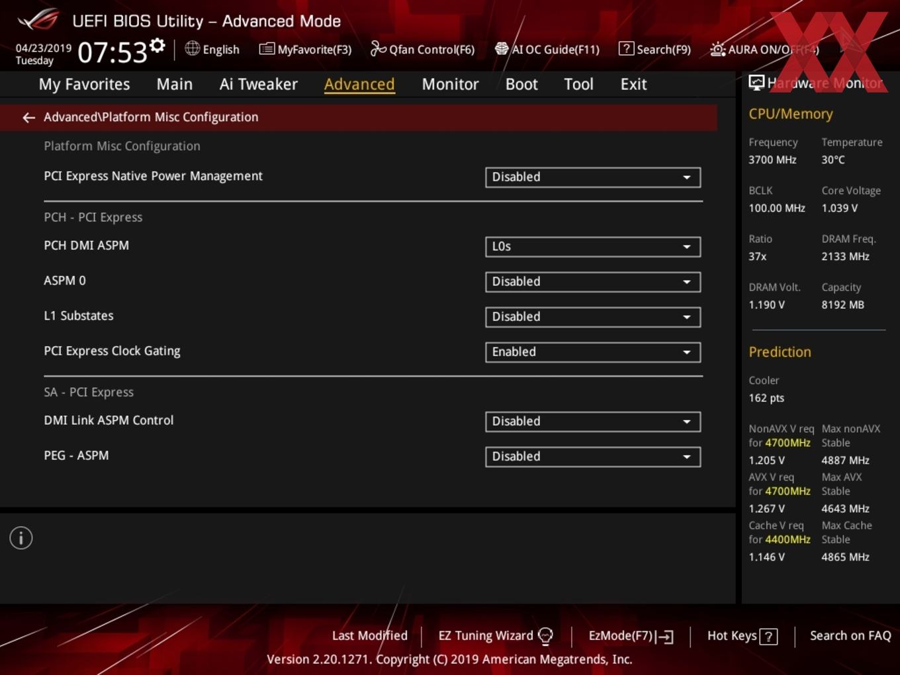This screenshot has height=675, width=900.
Task: Open DMI Link ASPM Control dropdown
Action: point(593,422)
